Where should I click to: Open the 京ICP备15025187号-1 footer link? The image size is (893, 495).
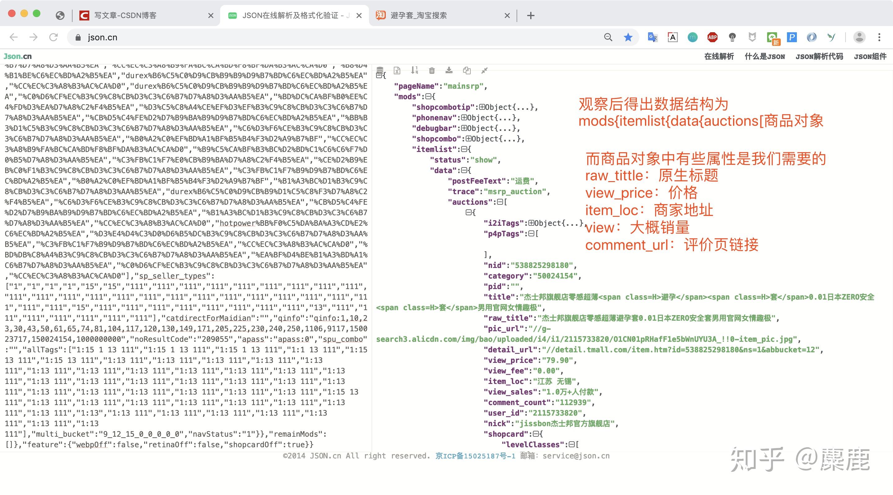[x=475, y=456]
